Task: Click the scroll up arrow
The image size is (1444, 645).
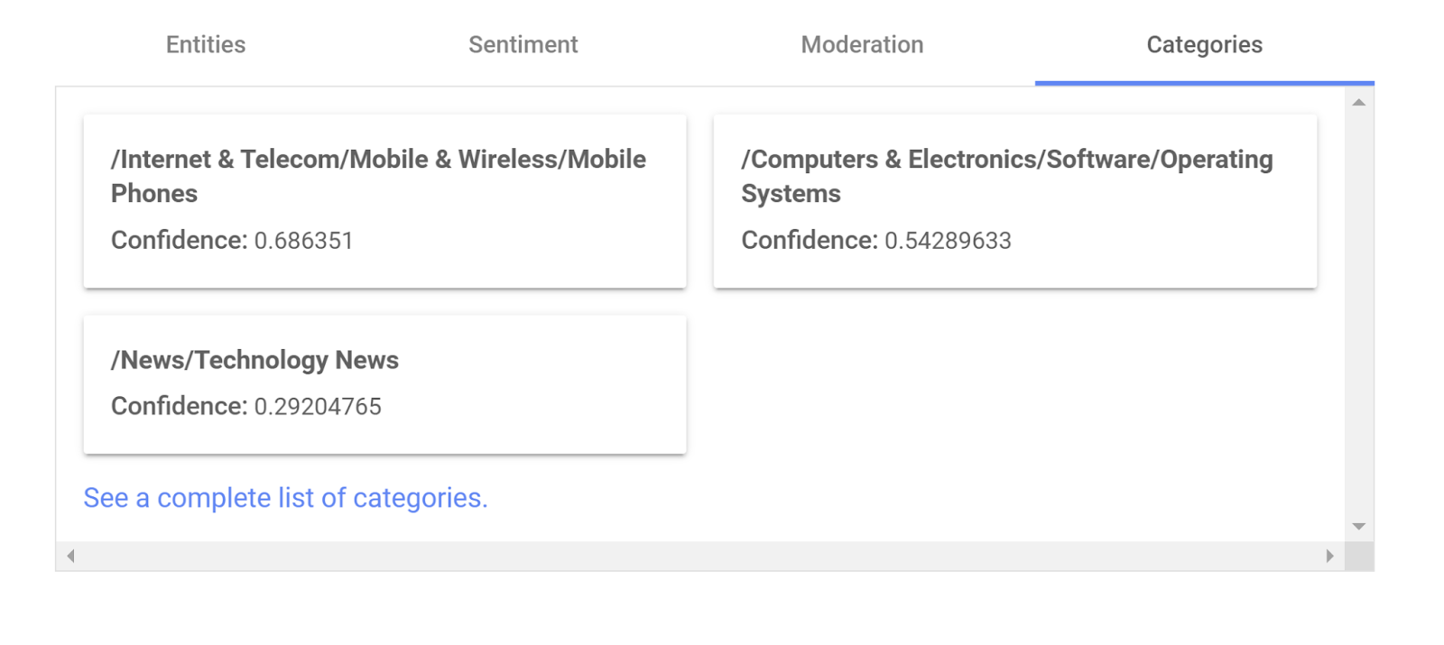Action: [1358, 103]
